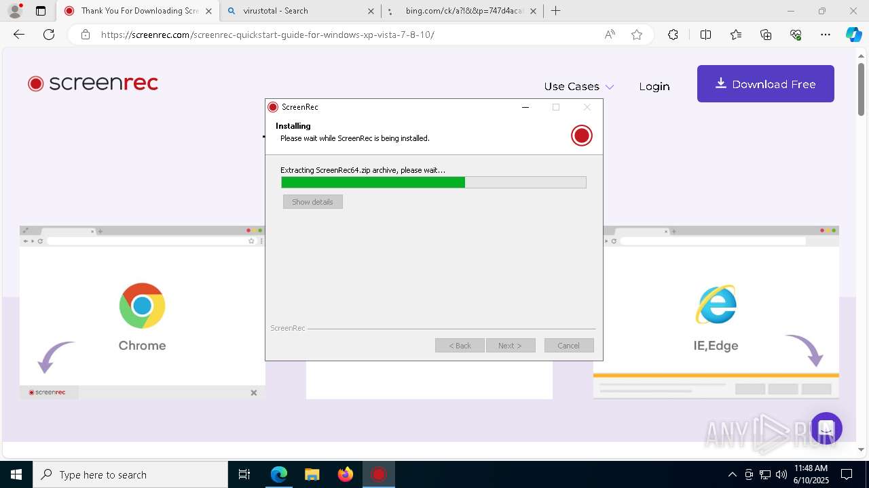Open a new browser tab
Screen dimensions: 869x488
[x=556, y=11]
